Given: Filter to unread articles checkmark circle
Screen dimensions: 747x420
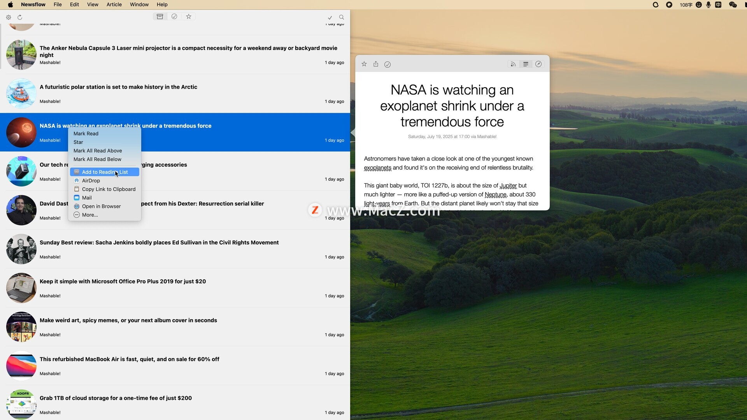Looking at the screenshot, I should pyautogui.click(x=174, y=16).
